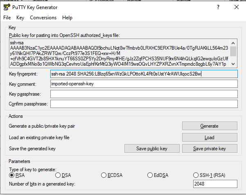Image resolution: width=246 pixels, height=195 pixels.
Task: Click public key box scroll up arrow
Action: (233, 43)
